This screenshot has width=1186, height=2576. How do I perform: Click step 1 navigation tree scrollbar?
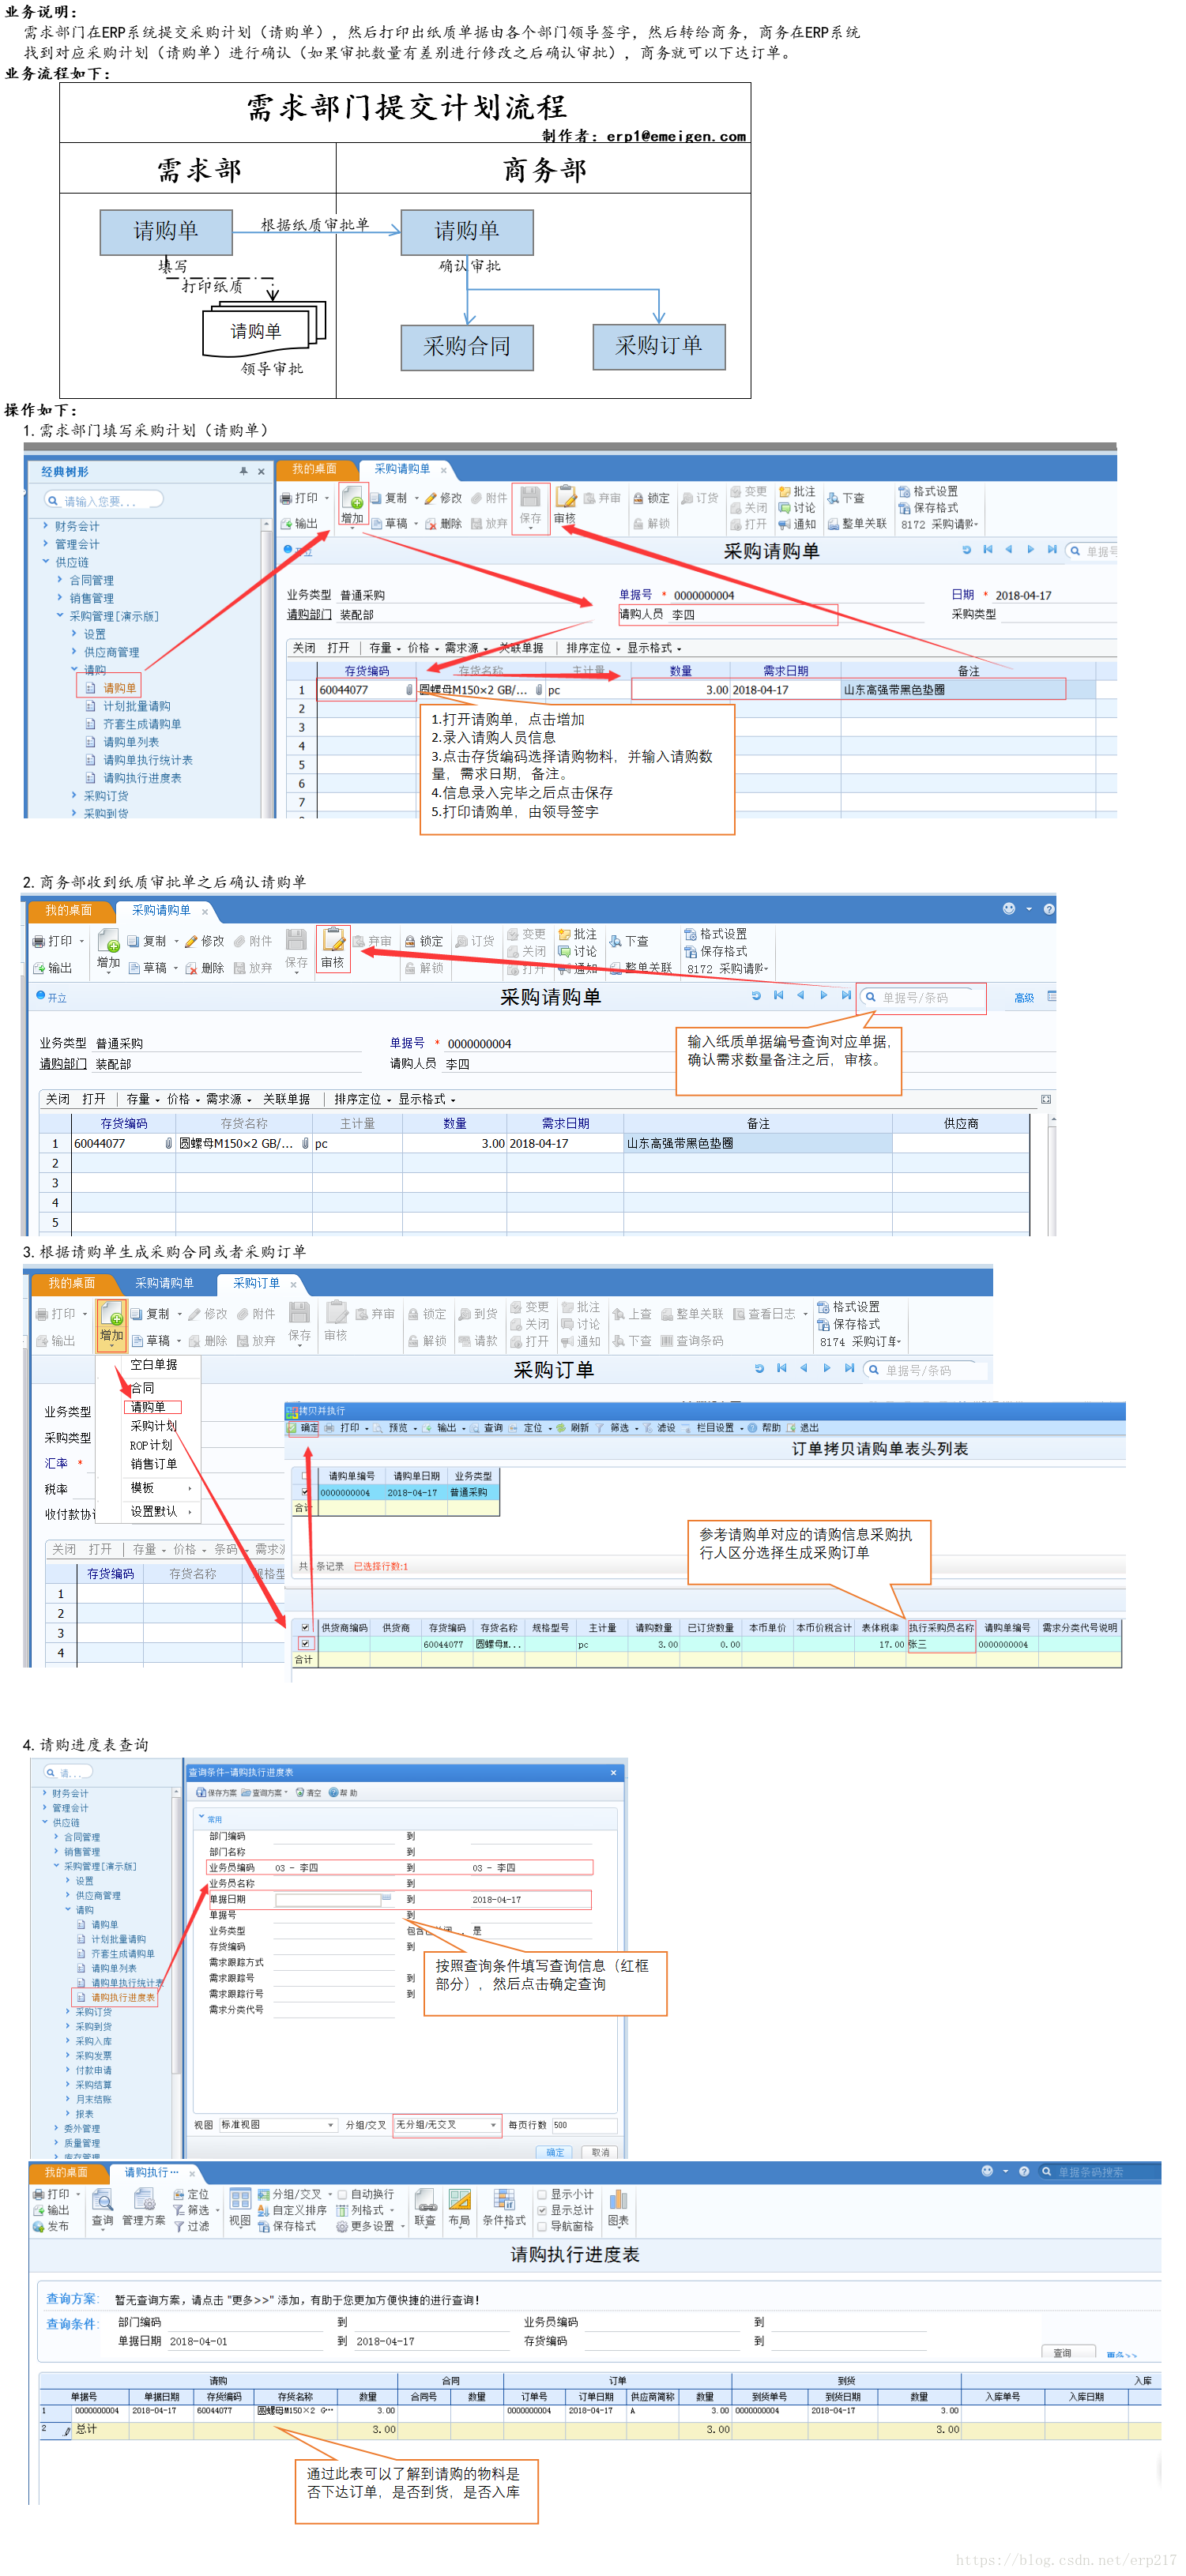coord(266,668)
